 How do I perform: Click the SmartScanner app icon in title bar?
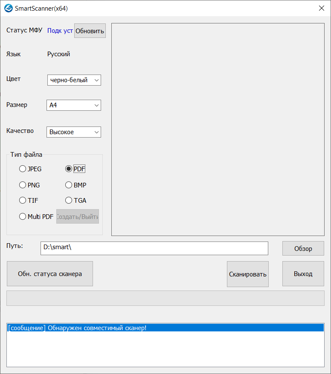coord(9,9)
